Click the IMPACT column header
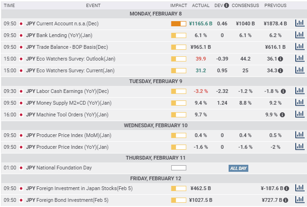 178,6
